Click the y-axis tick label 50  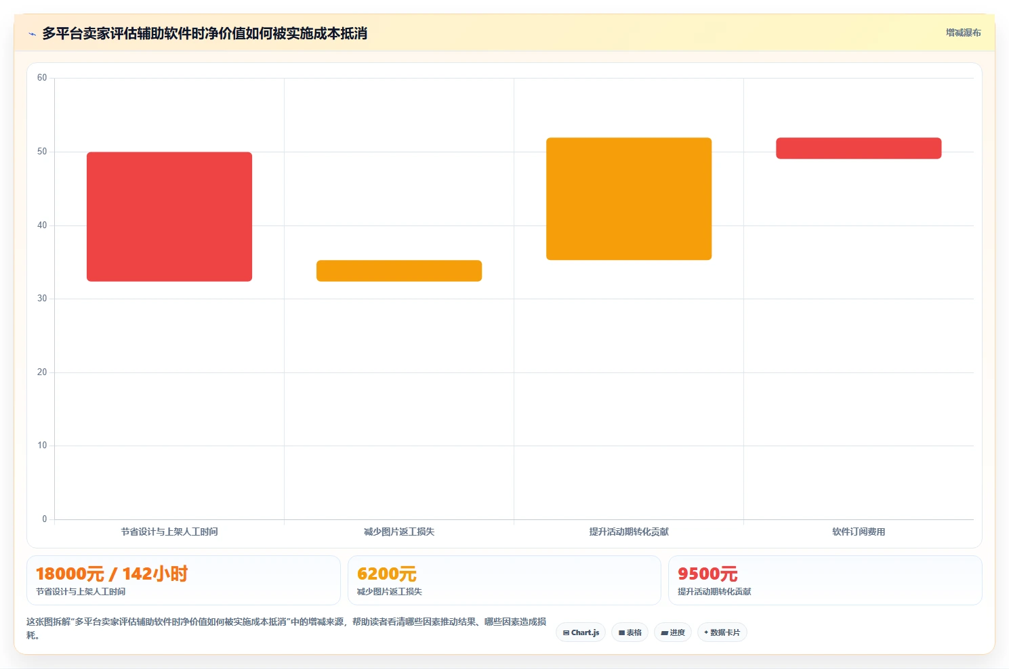[42, 152]
